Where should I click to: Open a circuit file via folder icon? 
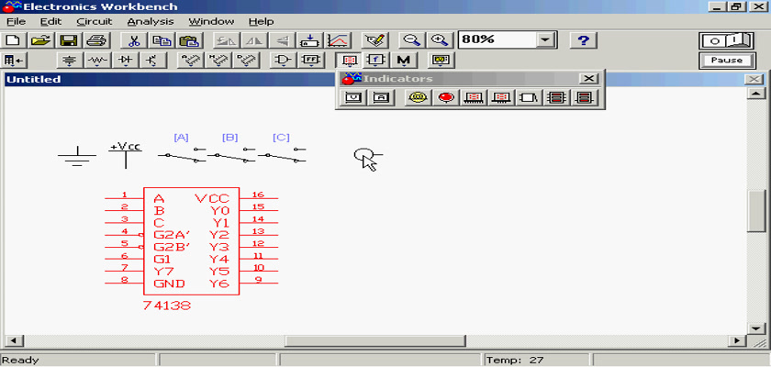[41, 40]
